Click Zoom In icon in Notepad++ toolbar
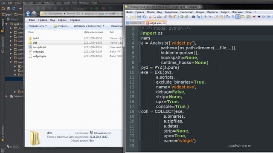Viewport: 273px width, 153px height. pos(206,17)
